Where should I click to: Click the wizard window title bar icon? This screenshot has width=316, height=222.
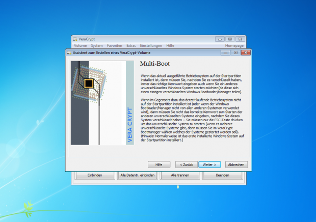(69, 53)
